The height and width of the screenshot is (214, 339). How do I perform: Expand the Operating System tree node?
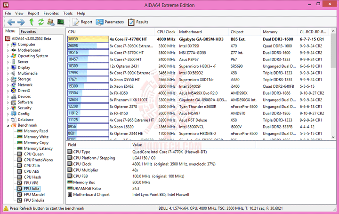pyautogui.click(x=8, y=56)
